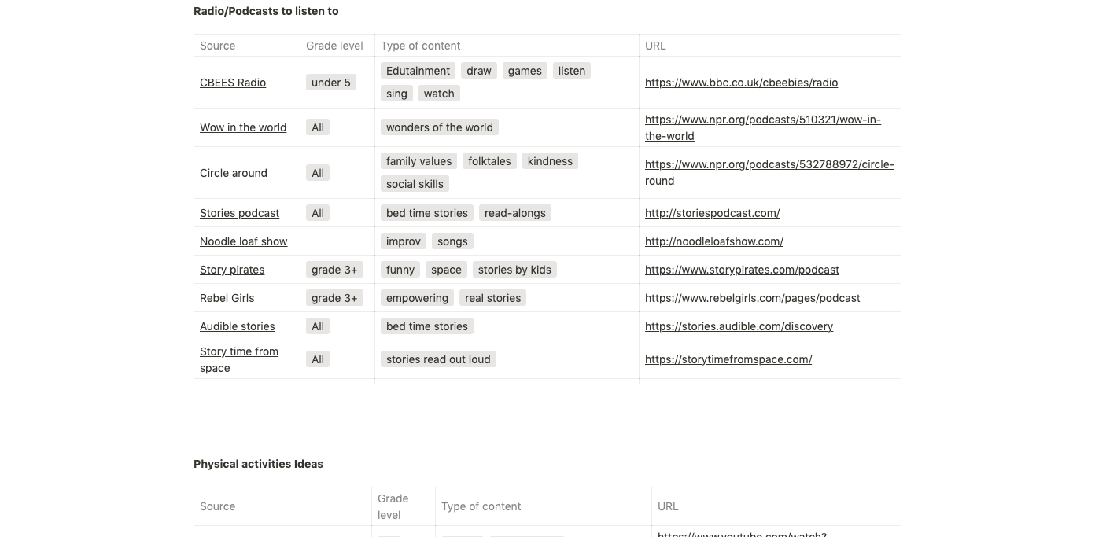Viewport: 1095px width, 537px height.
Task: Click the 'games' content tag
Action: [525, 71]
